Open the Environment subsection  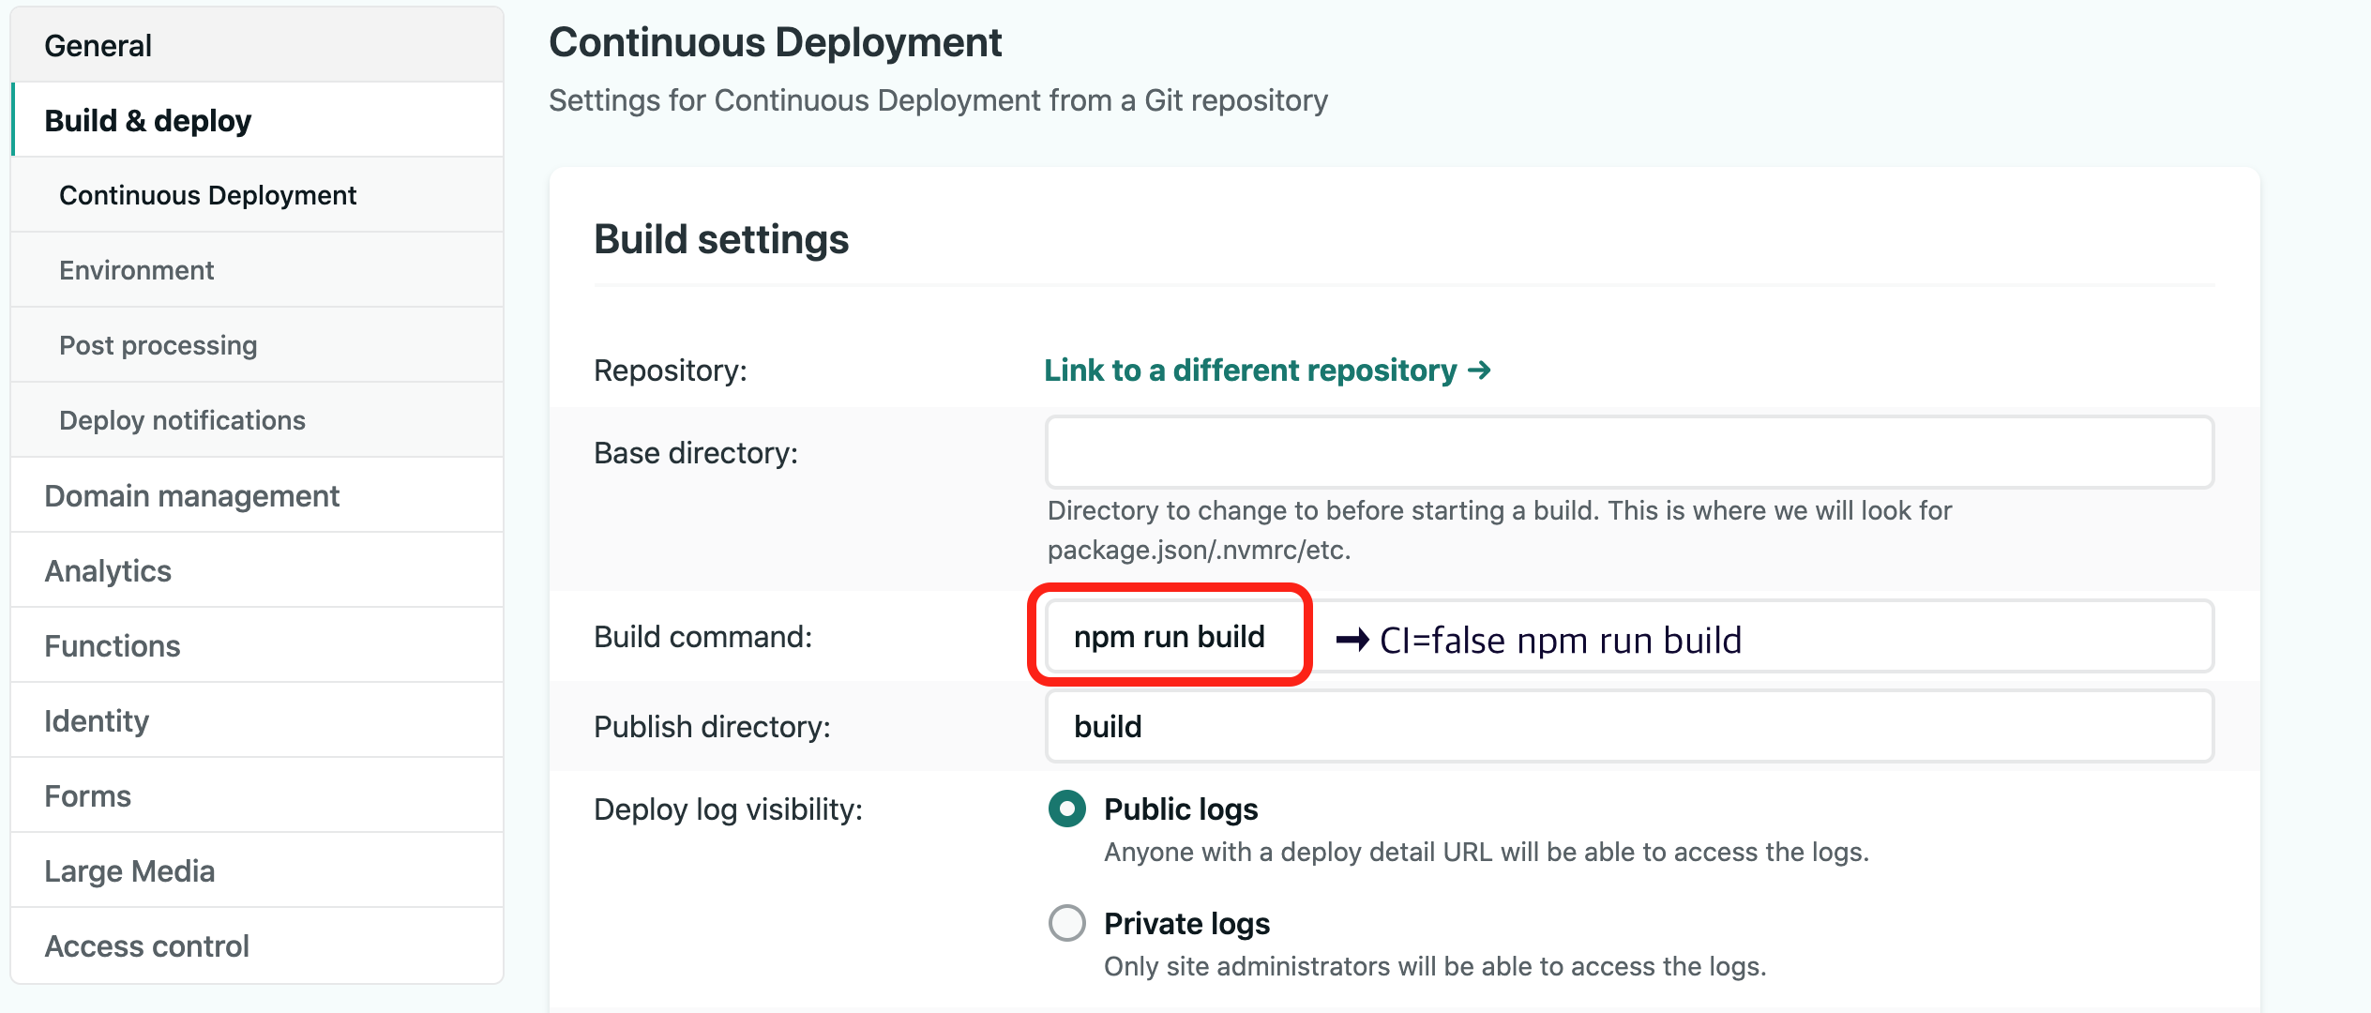(136, 270)
